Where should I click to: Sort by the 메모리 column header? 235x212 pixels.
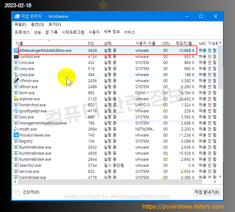click(184, 43)
